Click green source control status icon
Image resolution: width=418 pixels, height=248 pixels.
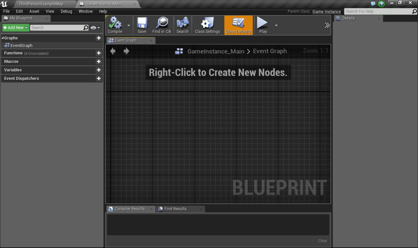point(382,4)
